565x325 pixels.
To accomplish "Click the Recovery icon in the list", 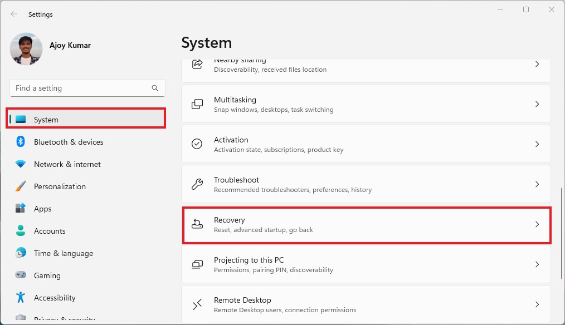I will pos(197,224).
